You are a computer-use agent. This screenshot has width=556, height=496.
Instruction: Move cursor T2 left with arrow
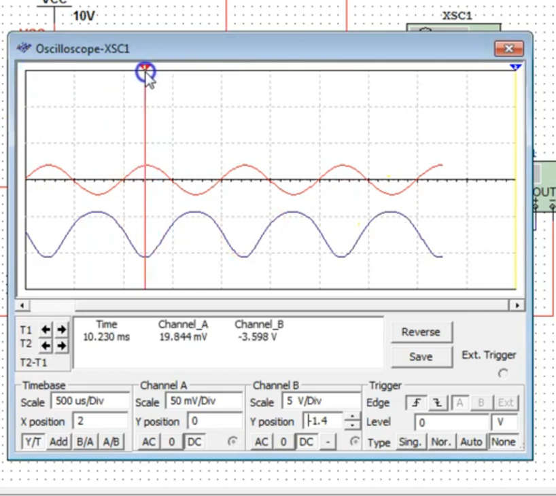point(46,346)
